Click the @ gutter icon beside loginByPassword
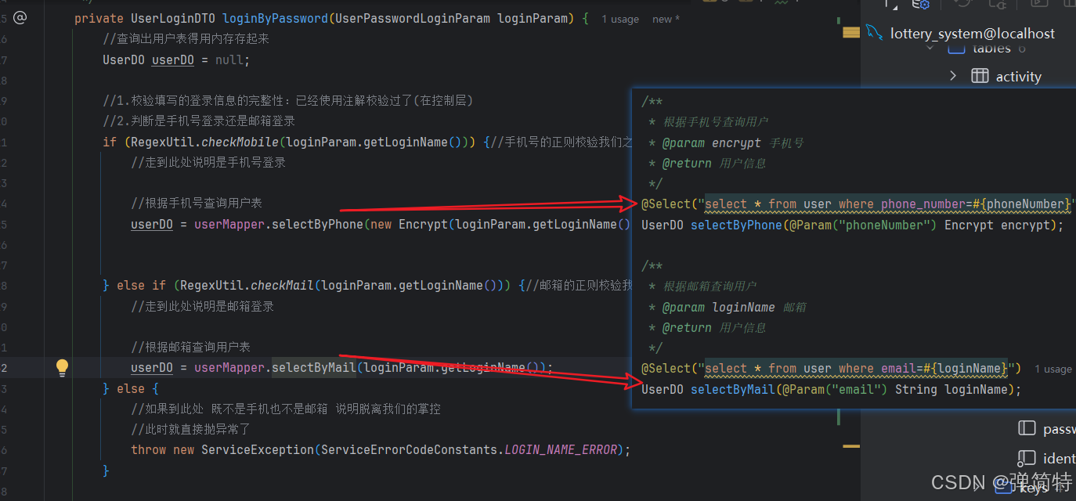 click(20, 17)
